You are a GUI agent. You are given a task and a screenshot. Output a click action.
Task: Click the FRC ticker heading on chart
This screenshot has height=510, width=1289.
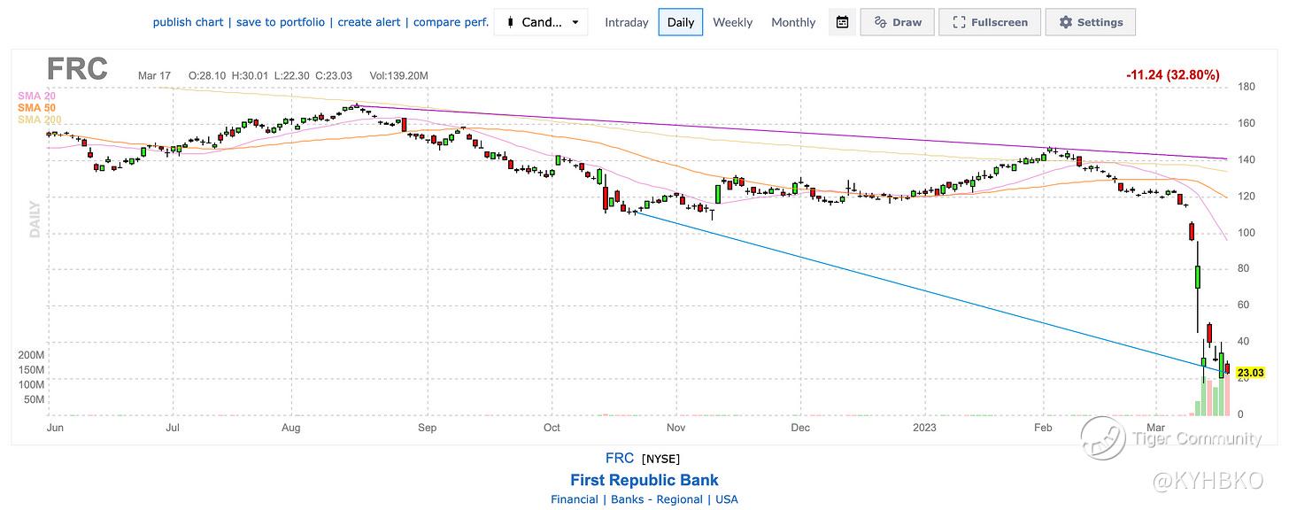[77, 69]
